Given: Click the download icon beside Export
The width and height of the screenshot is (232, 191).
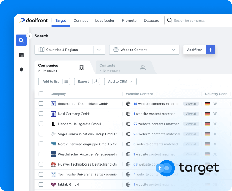Looking at the screenshot, I should [x=96, y=81].
